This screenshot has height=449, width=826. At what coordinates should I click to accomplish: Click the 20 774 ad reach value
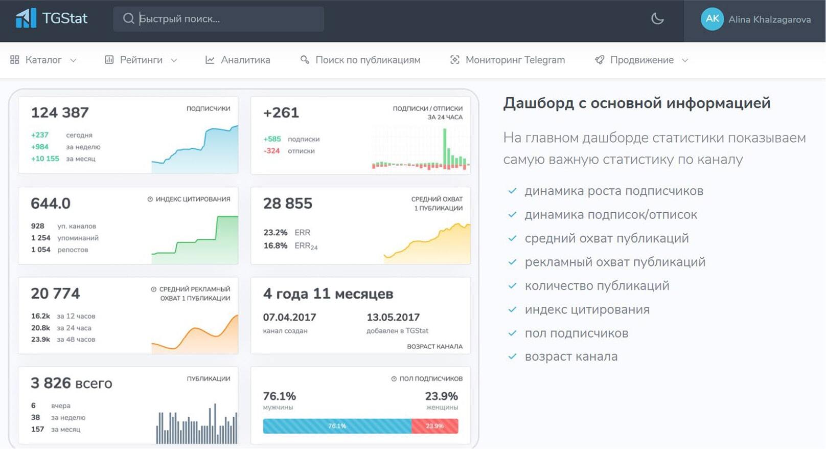click(x=55, y=294)
